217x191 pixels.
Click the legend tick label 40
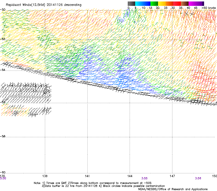[188, 8]
